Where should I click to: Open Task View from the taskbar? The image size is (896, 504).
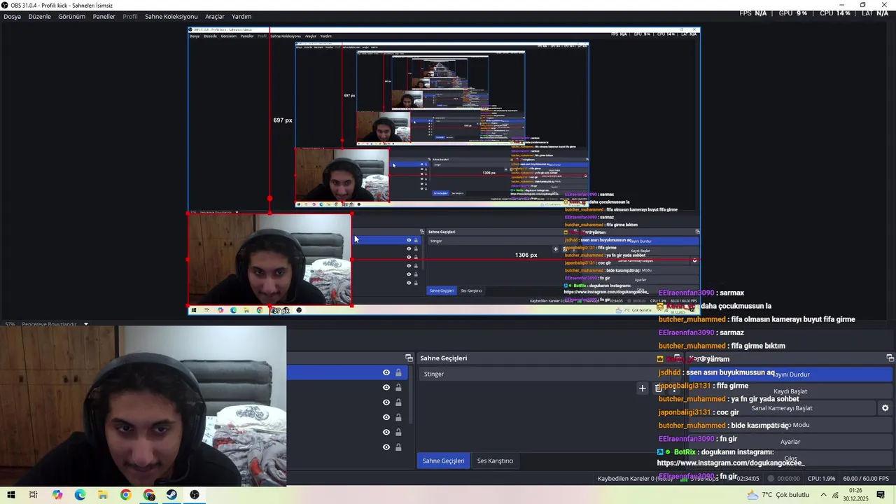[x=33, y=495]
